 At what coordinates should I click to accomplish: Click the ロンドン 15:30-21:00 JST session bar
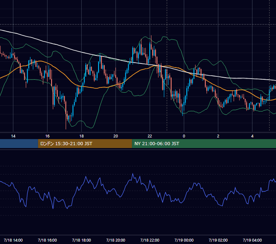pyautogui.click(x=85, y=144)
